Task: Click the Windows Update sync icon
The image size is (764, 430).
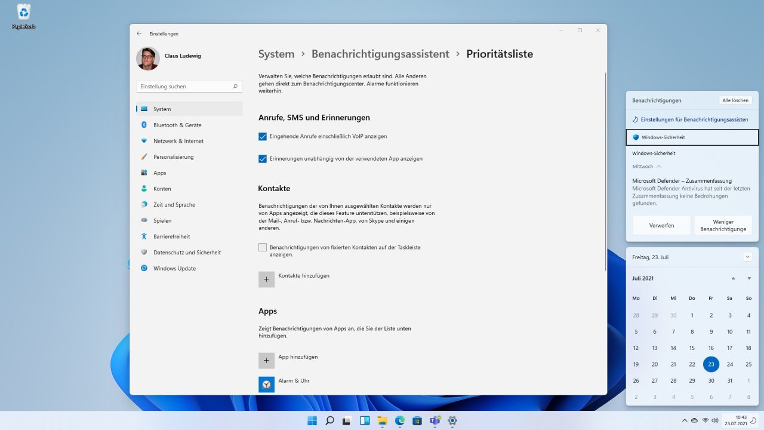Action: [144, 268]
